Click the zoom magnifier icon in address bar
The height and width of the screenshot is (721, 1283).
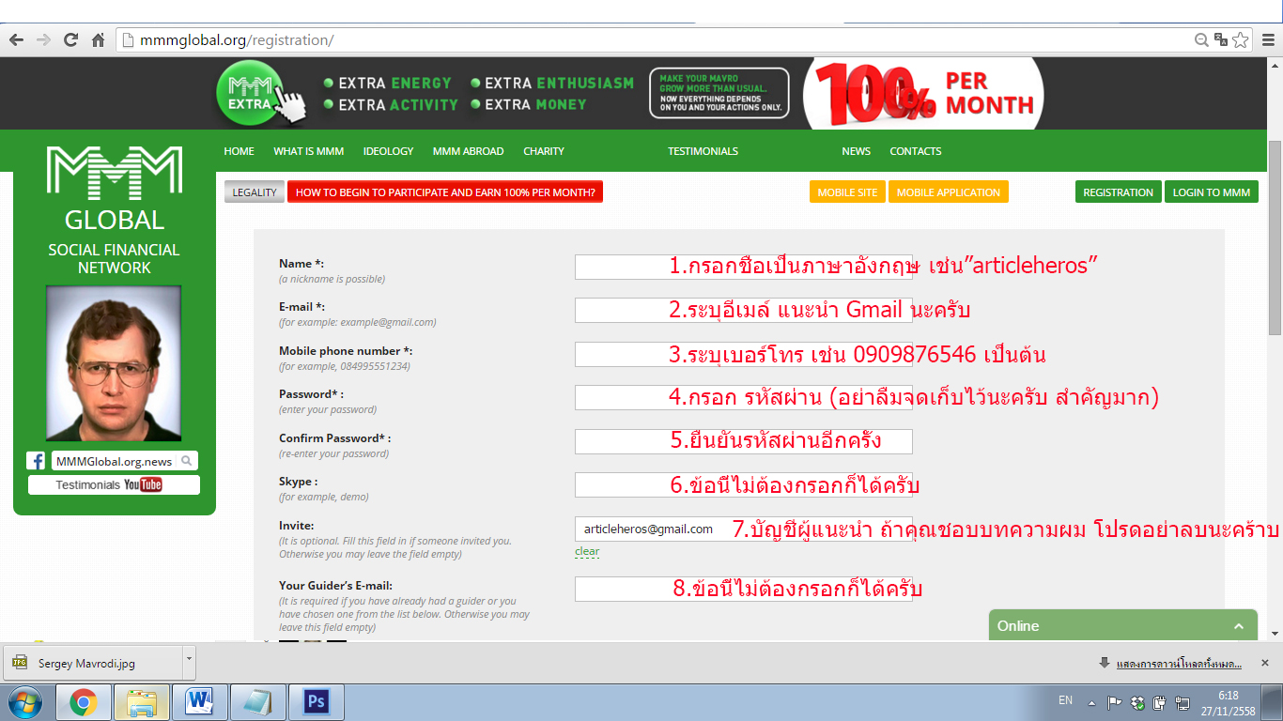1201,40
